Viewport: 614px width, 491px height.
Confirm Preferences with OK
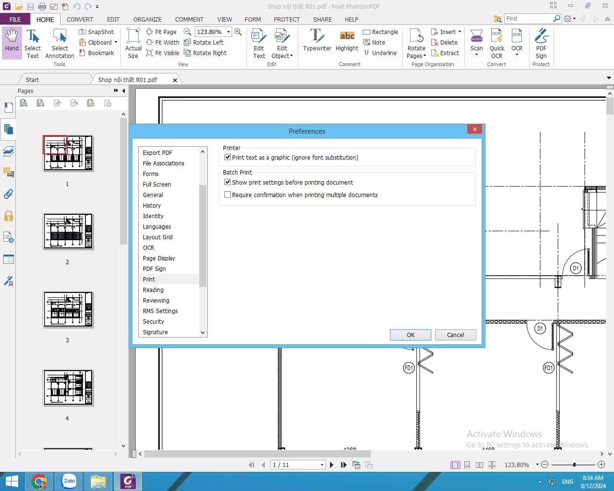(x=411, y=335)
